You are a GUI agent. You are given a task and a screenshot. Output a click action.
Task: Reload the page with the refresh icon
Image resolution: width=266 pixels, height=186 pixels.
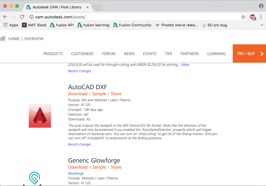coord(22,17)
